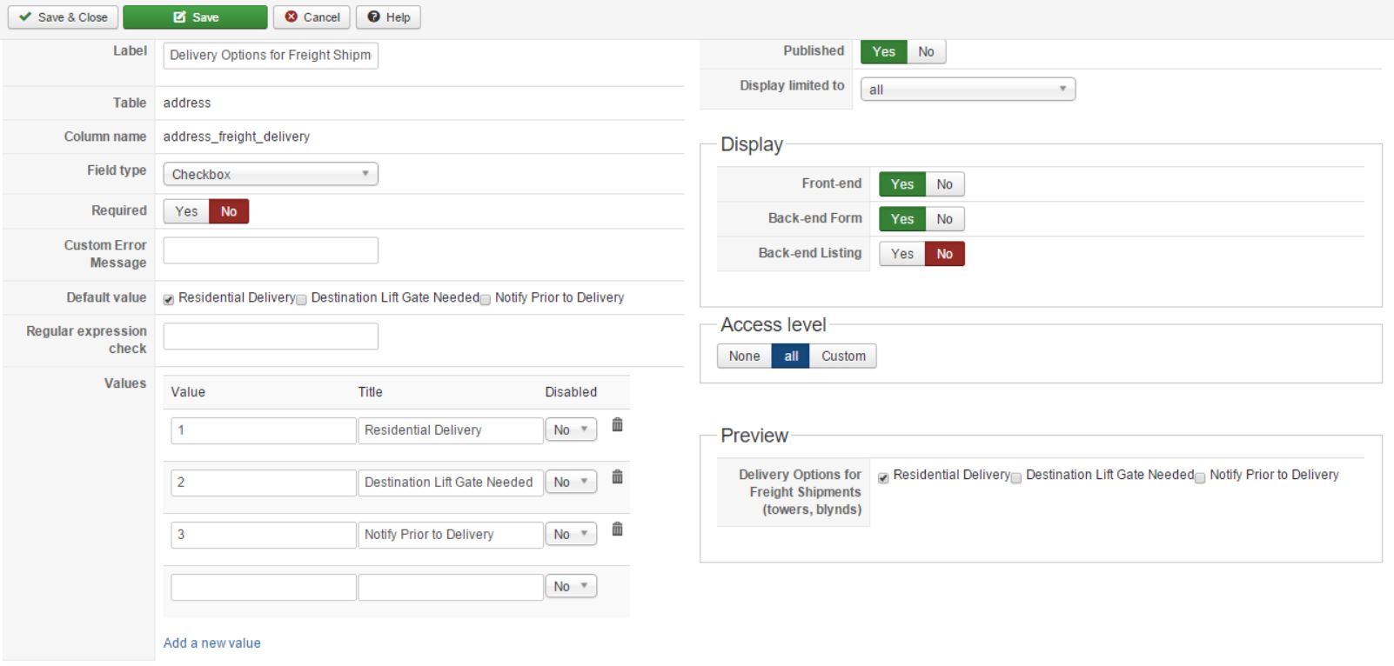Open the Help page

point(388,17)
